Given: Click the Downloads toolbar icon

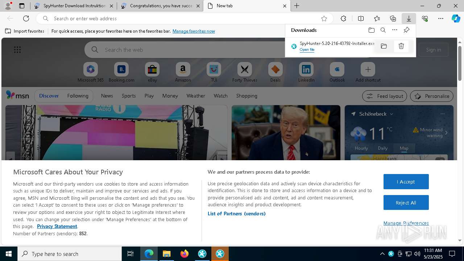Looking at the screenshot, I should coord(409,18).
